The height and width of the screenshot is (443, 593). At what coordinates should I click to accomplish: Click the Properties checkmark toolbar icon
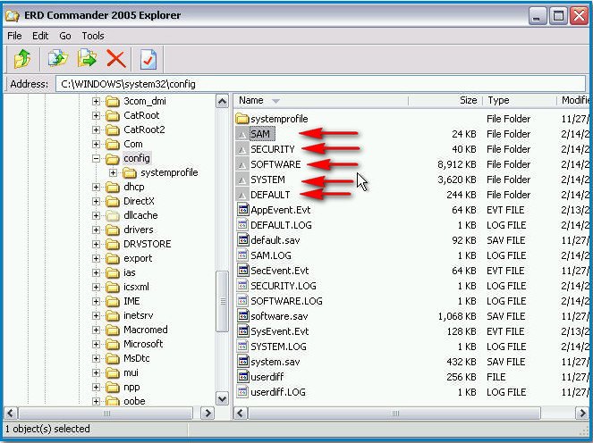click(148, 59)
